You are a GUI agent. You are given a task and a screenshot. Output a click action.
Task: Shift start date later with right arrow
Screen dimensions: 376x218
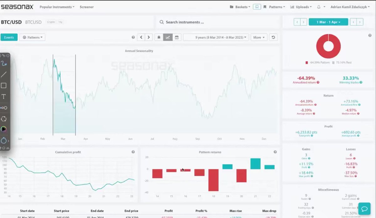pyautogui.click(x=304, y=22)
